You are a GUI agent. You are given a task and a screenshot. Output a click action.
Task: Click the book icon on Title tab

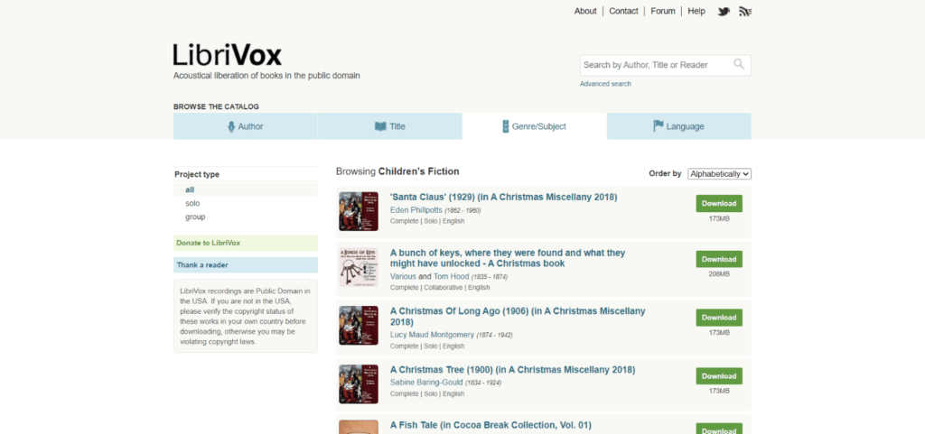(x=380, y=126)
